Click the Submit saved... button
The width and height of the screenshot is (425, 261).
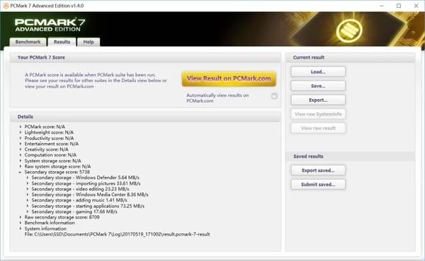click(318, 185)
